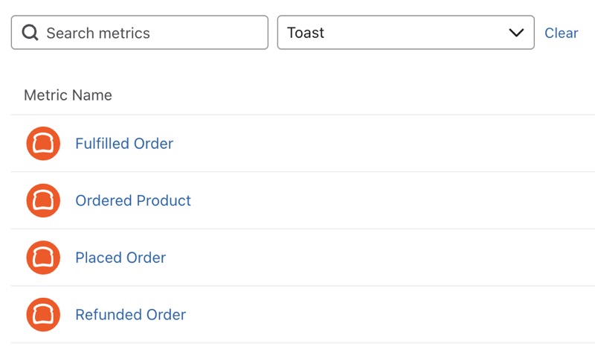595x350 pixels.
Task: Open the Ordered Product metric
Action: tap(133, 200)
